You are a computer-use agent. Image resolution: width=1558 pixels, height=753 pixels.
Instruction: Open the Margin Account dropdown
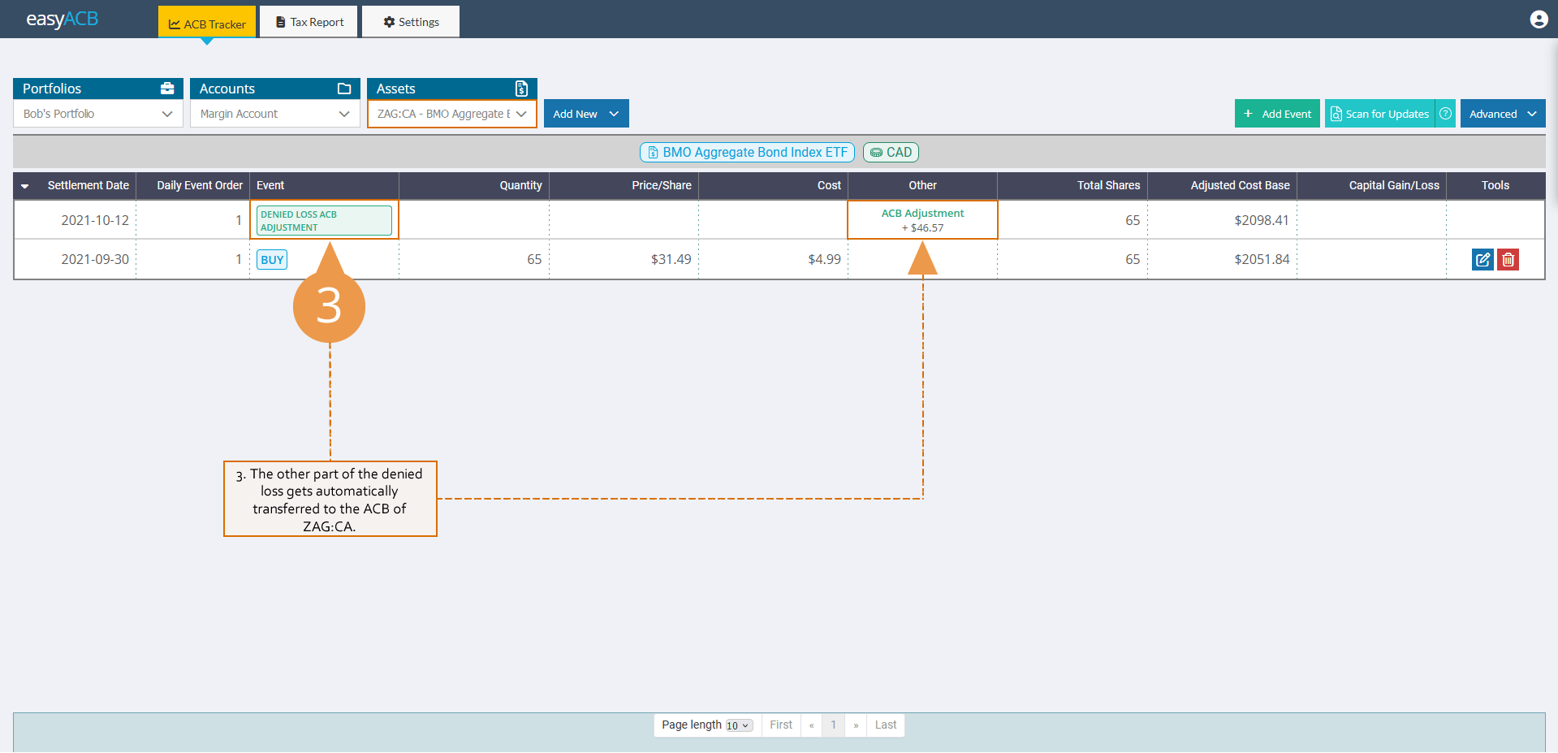point(274,114)
